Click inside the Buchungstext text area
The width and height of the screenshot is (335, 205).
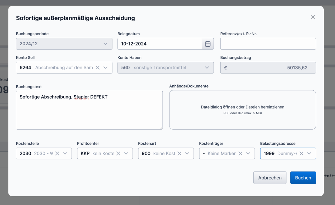click(x=89, y=110)
